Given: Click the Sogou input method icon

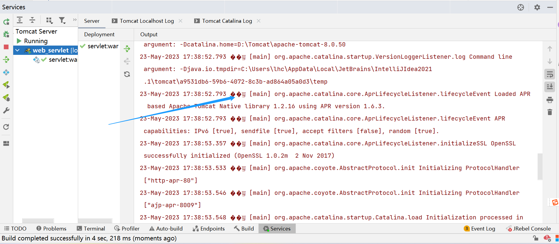Looking at the screenshot, I should point(555,202).
